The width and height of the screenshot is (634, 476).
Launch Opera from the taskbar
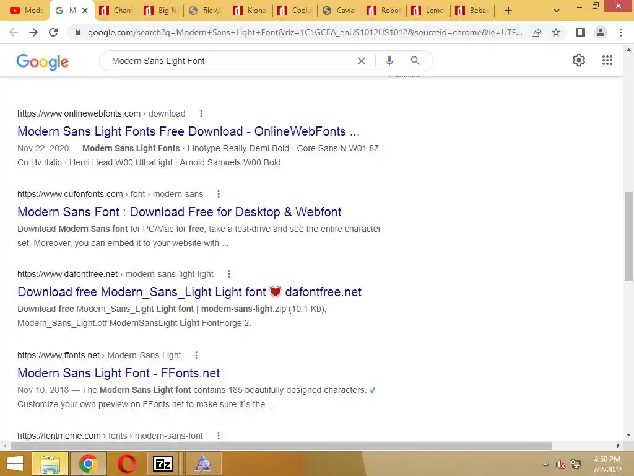(126, 464)
